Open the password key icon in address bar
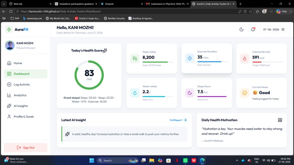This screenshot has width=294, height=165. pyautogui.click(x=240, y=11)
